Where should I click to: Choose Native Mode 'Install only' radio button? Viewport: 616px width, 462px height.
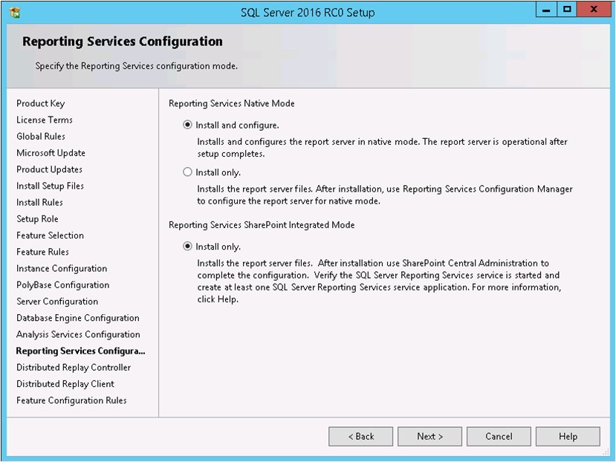coord(187,172)
